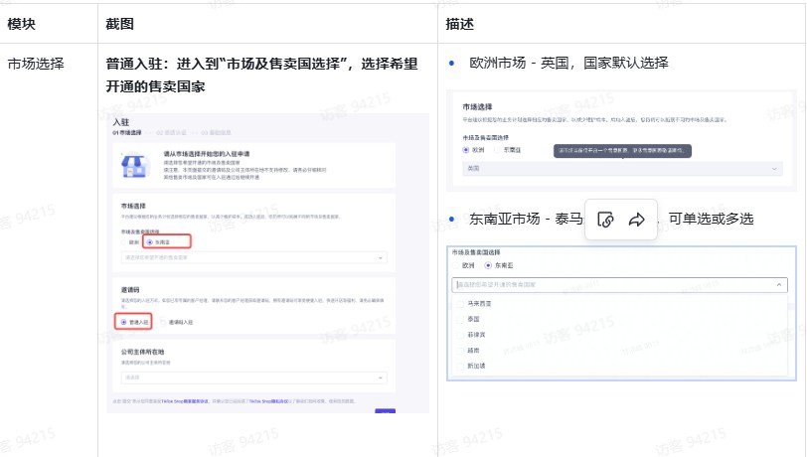Select 欧洲 radio in top-right screenshot
Screen dimensions: 807x457
466,149
